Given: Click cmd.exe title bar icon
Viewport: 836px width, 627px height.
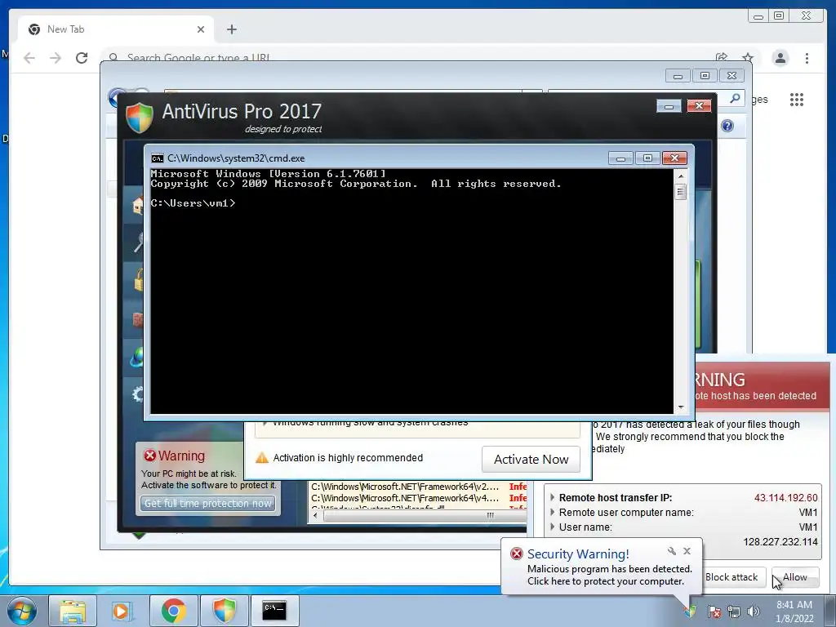Looking at the screenshot, I should (x=158, y=158).
